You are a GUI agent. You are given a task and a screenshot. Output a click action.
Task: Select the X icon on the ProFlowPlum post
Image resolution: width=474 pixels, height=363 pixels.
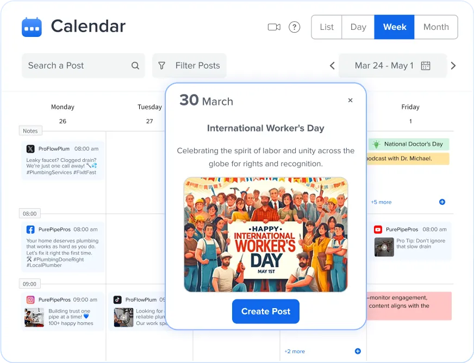(30, 148)
